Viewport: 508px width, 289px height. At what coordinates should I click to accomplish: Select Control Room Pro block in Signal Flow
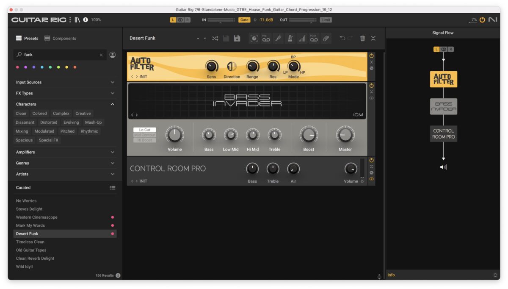point(444,134)
